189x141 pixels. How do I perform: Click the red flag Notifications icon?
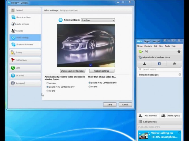click(13, 60)
